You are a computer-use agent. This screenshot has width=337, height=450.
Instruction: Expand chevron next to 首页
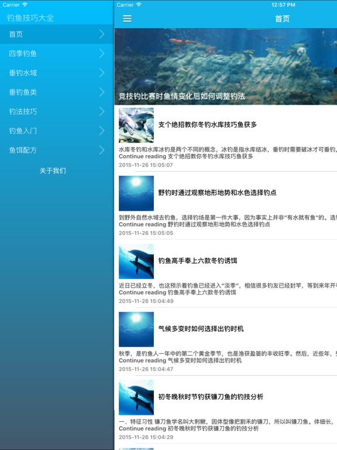pyautogui.click(x=102, y=34)
